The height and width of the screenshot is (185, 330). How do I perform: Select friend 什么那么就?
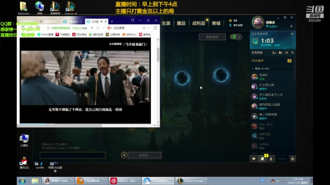pos(272,87)
